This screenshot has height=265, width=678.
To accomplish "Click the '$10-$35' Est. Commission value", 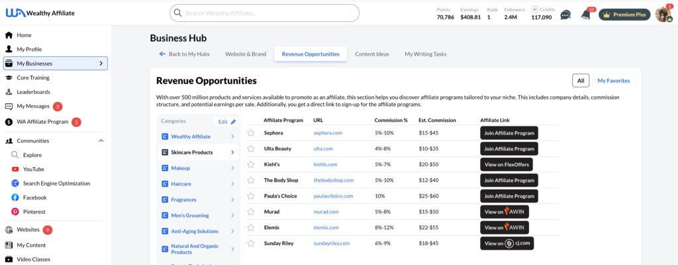I will (428, 148).
